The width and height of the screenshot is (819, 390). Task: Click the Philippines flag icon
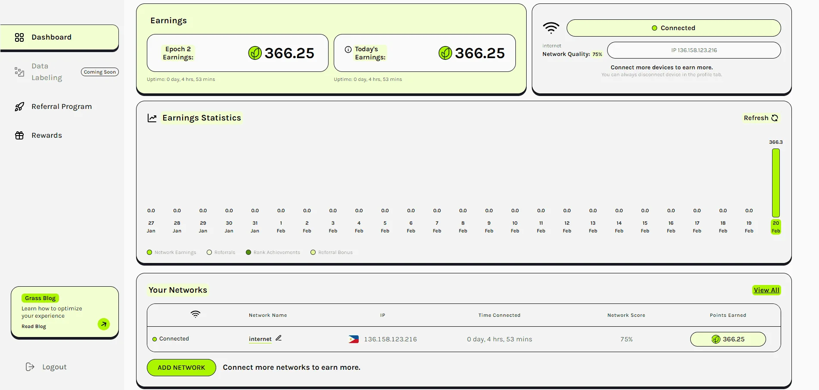coord(354,339)
